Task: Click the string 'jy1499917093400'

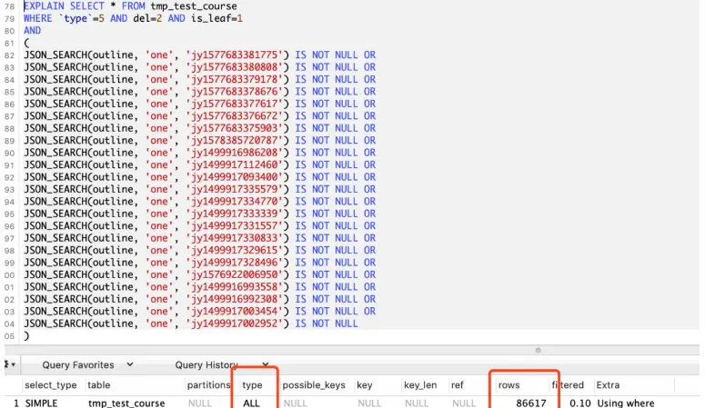Action: 235,177
